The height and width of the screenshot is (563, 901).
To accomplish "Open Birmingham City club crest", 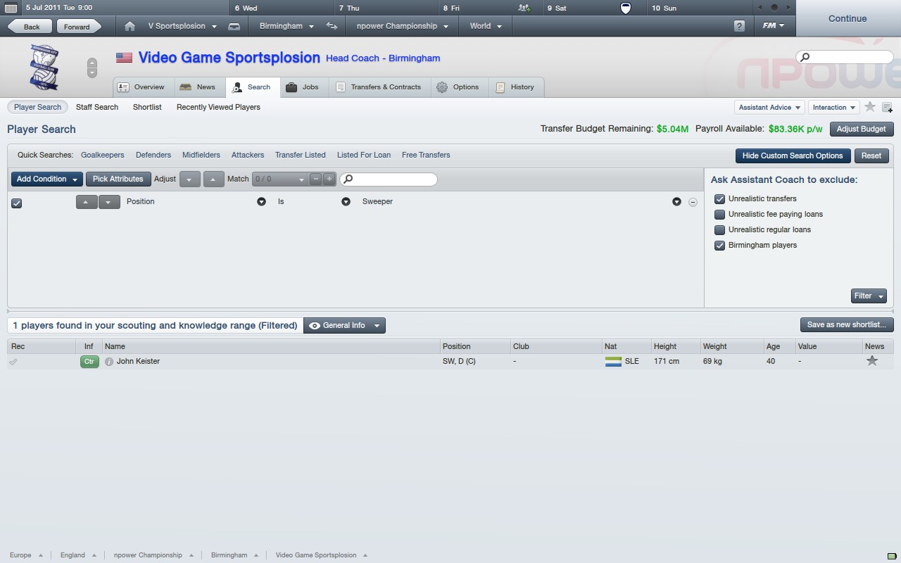I will [44, 67].
